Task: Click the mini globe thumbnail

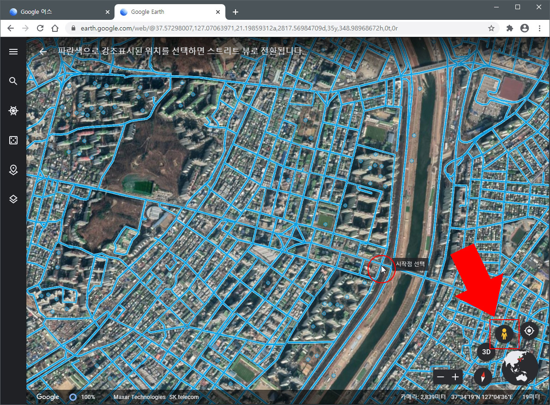Action: pyautogui.click(x=520, y=368)
